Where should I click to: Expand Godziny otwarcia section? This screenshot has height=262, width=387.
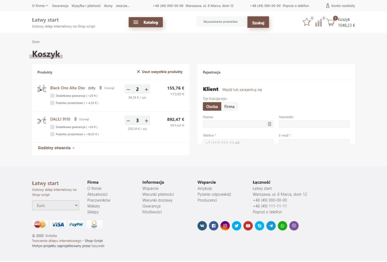(56, 148)
